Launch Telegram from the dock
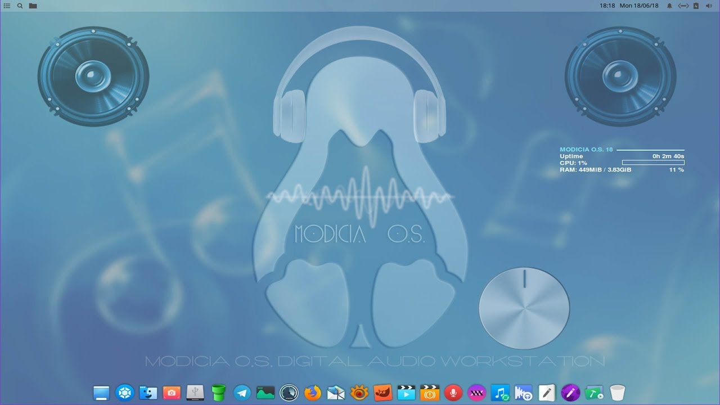The width and height of the screenshot is (720, 405). 242,393
